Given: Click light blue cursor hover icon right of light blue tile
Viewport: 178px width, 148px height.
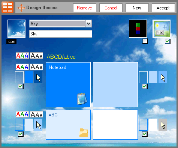Looking at the screenshot, I should coord(163,77).
